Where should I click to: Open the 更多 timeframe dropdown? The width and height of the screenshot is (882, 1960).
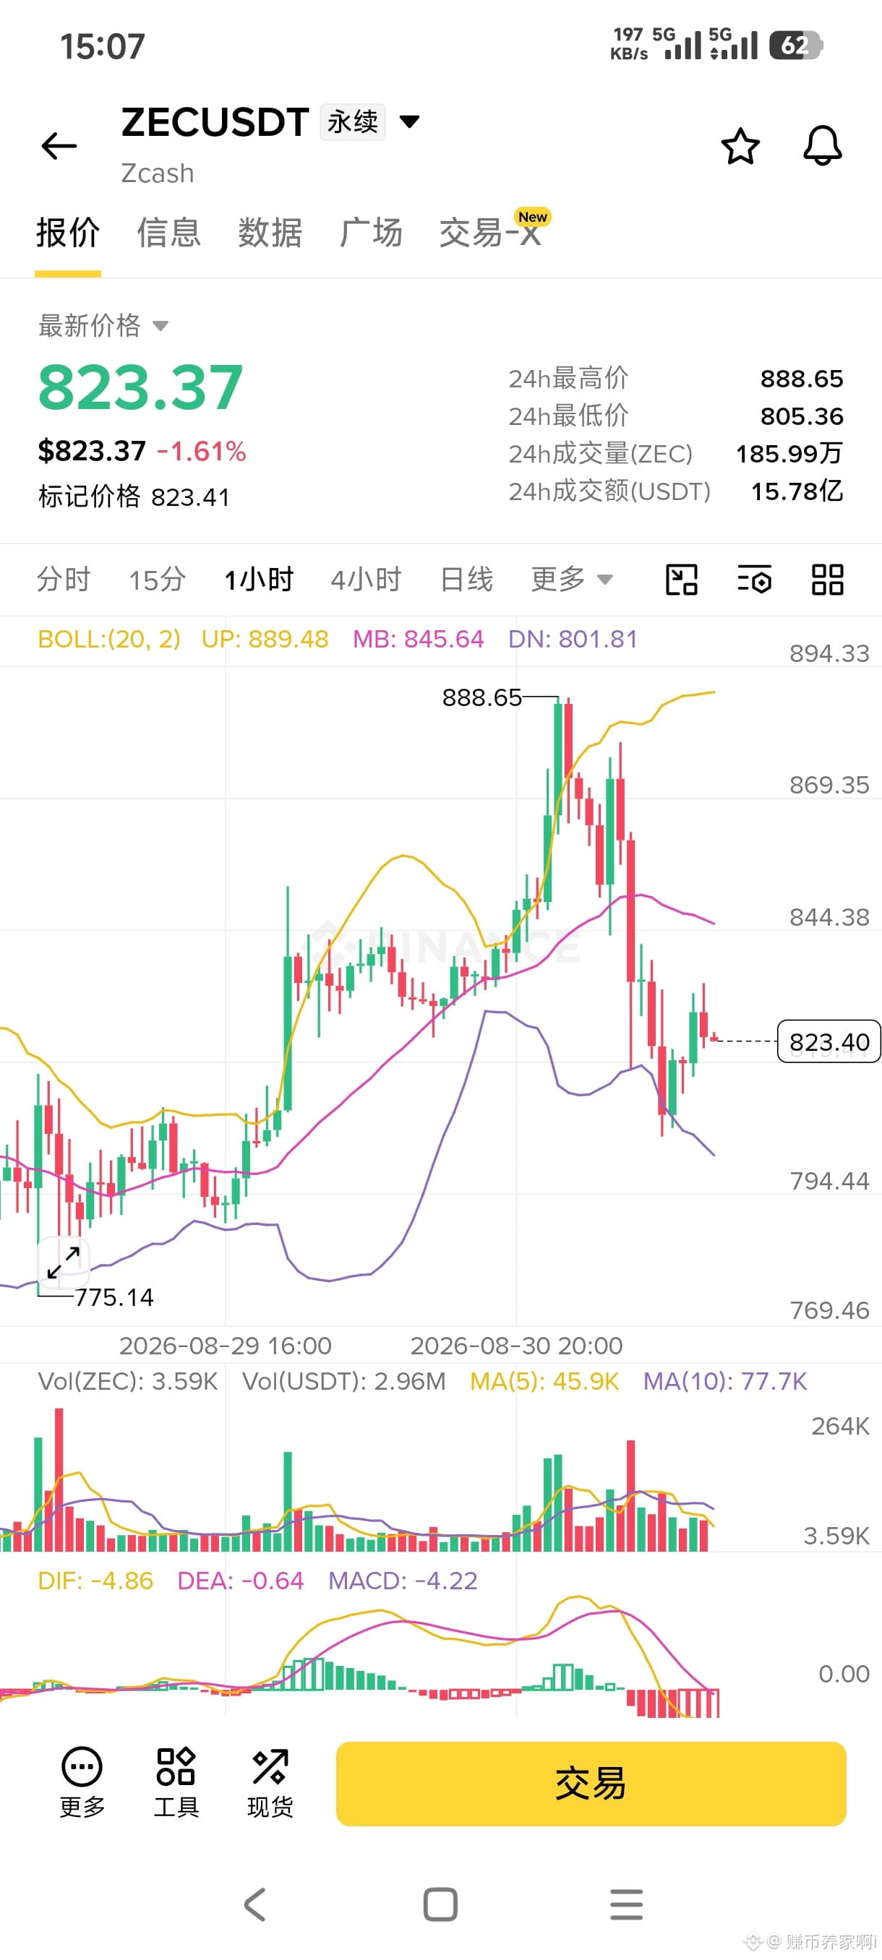point(572,580)
